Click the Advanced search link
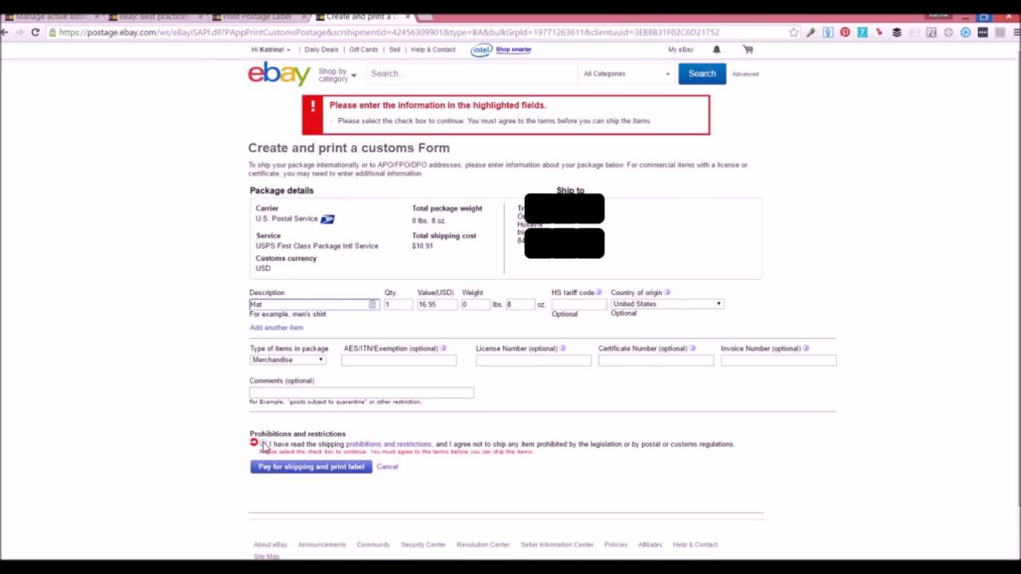Viewport: 1021px width, 574px height. 745,74
